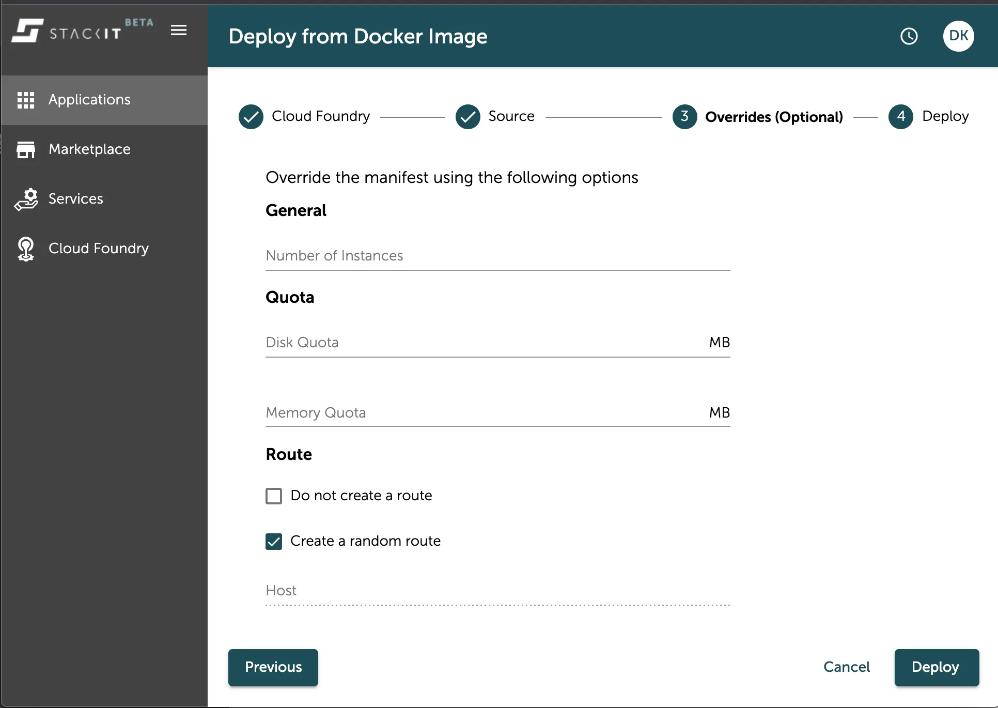Open the hamburger navigation menu
998x708 pixels.
(x=179, y=30)
